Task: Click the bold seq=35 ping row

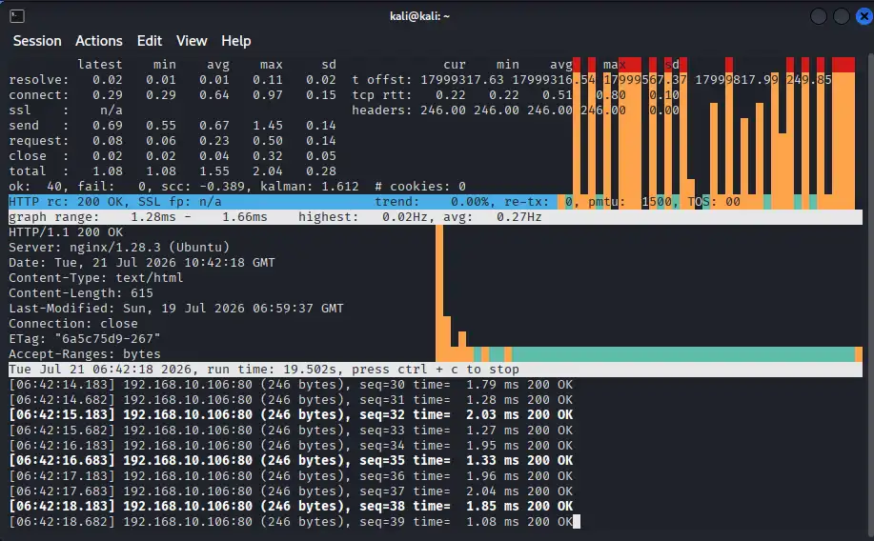Action: [x=291, y=460]
